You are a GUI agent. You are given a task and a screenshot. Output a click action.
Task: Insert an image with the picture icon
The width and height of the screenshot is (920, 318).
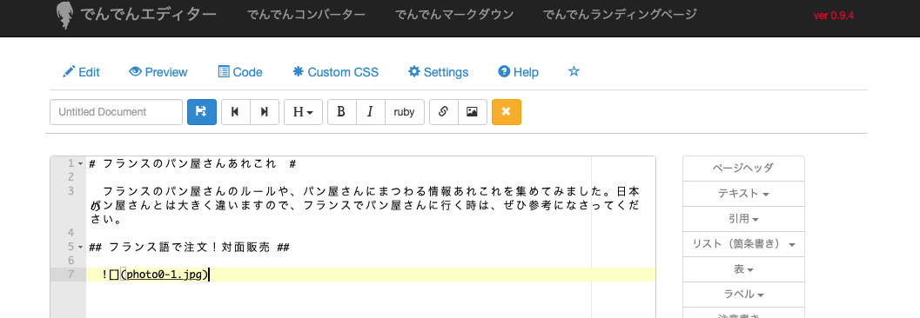[473, 112]
